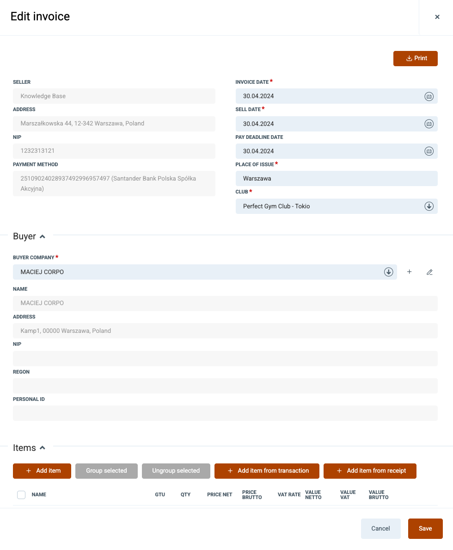Click the seller Address field Marszałkowska 44
This screenshot has height=550, width=453.
[114, 124]
